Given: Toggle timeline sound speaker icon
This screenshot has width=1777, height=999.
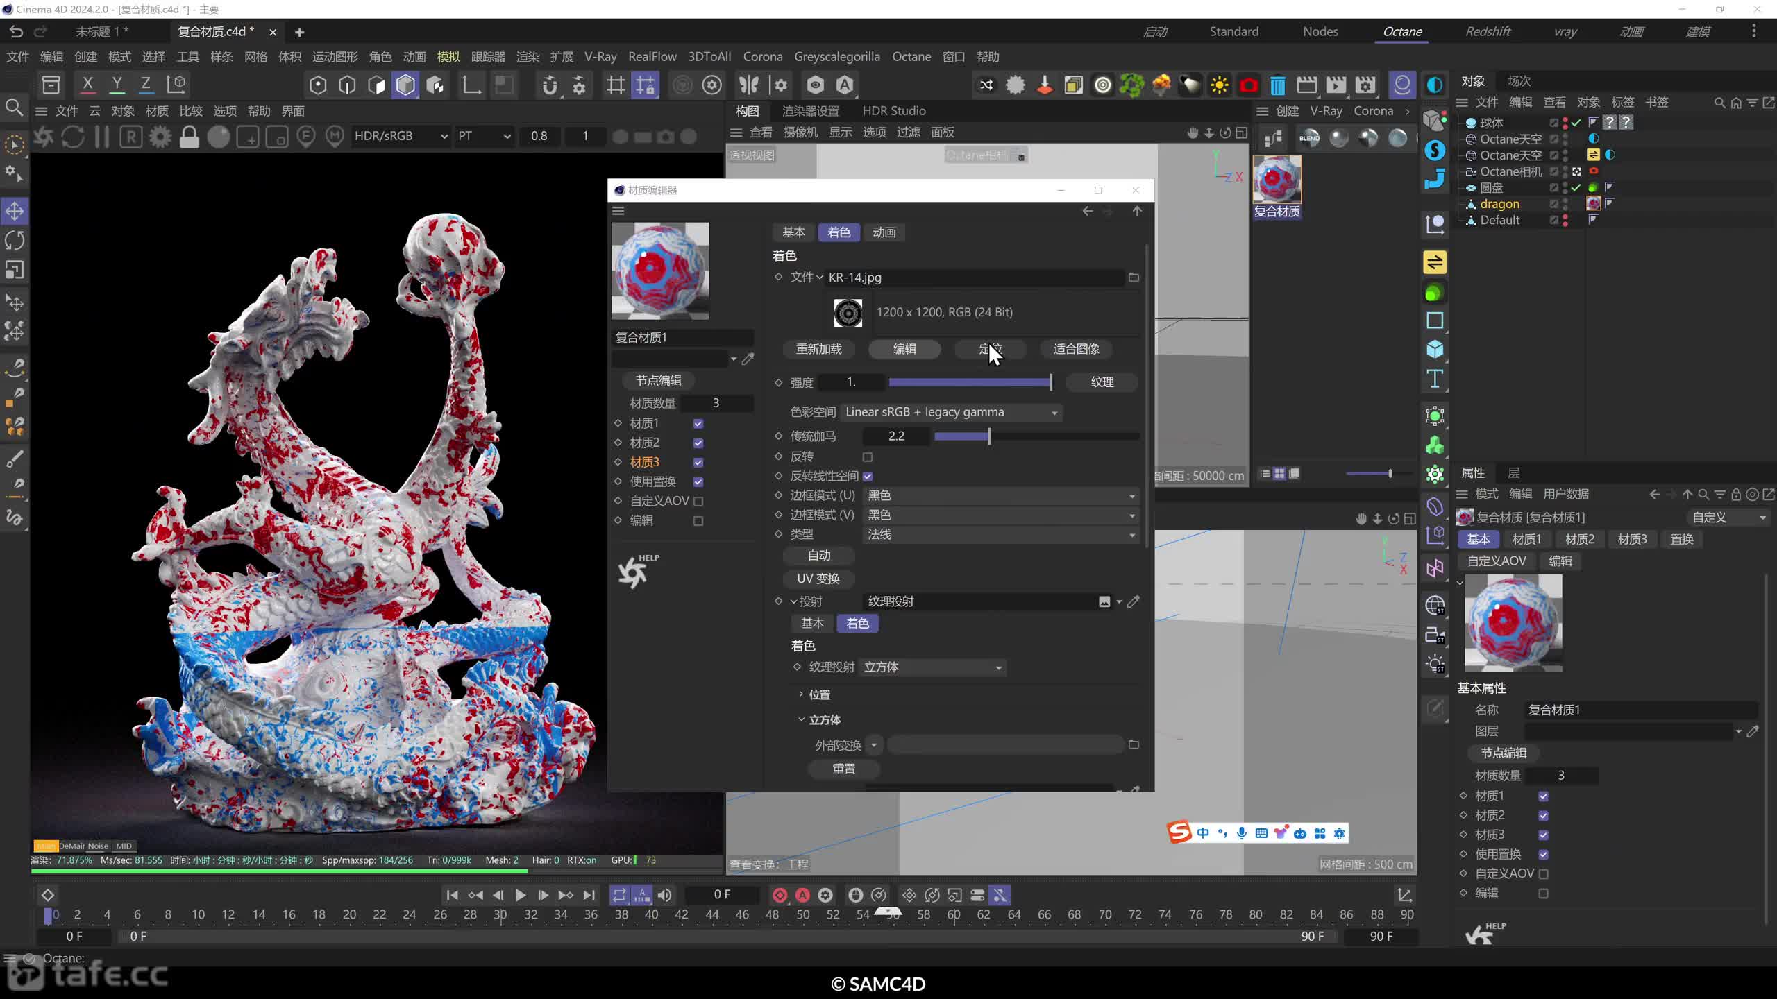Looking at the screenshot, I should [x=664, y=895].
